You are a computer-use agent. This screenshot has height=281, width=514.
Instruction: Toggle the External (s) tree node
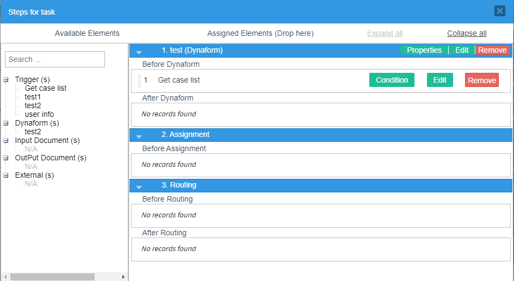tap(6, 176)
